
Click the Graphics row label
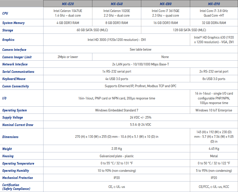click(8, 40)
